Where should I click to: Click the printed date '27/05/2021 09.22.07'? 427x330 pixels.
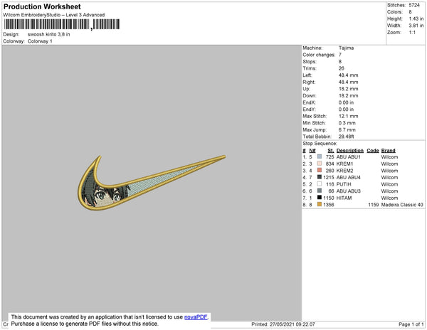pyautogui.click(x=292, y=324)
